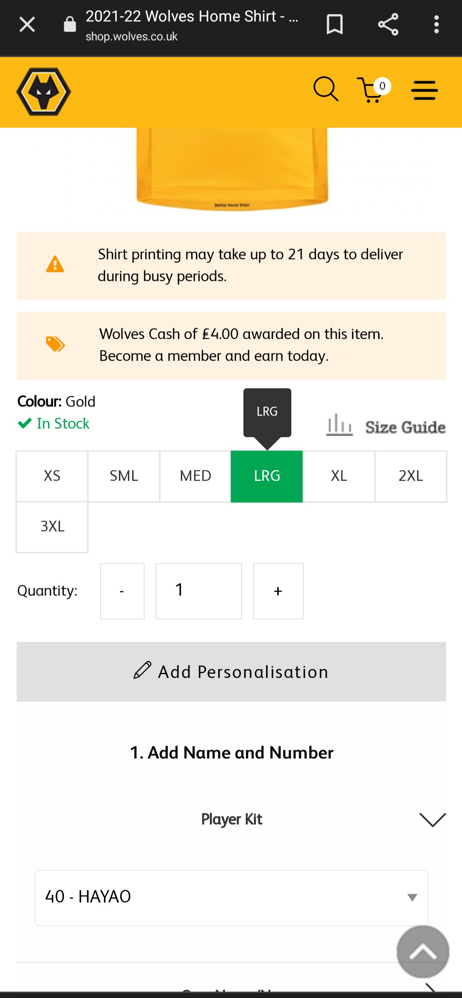Click the quantity input field
Image resolution: width=462 pixels, height=998 pixels.
pyautogui.click(x=199, y=591)
